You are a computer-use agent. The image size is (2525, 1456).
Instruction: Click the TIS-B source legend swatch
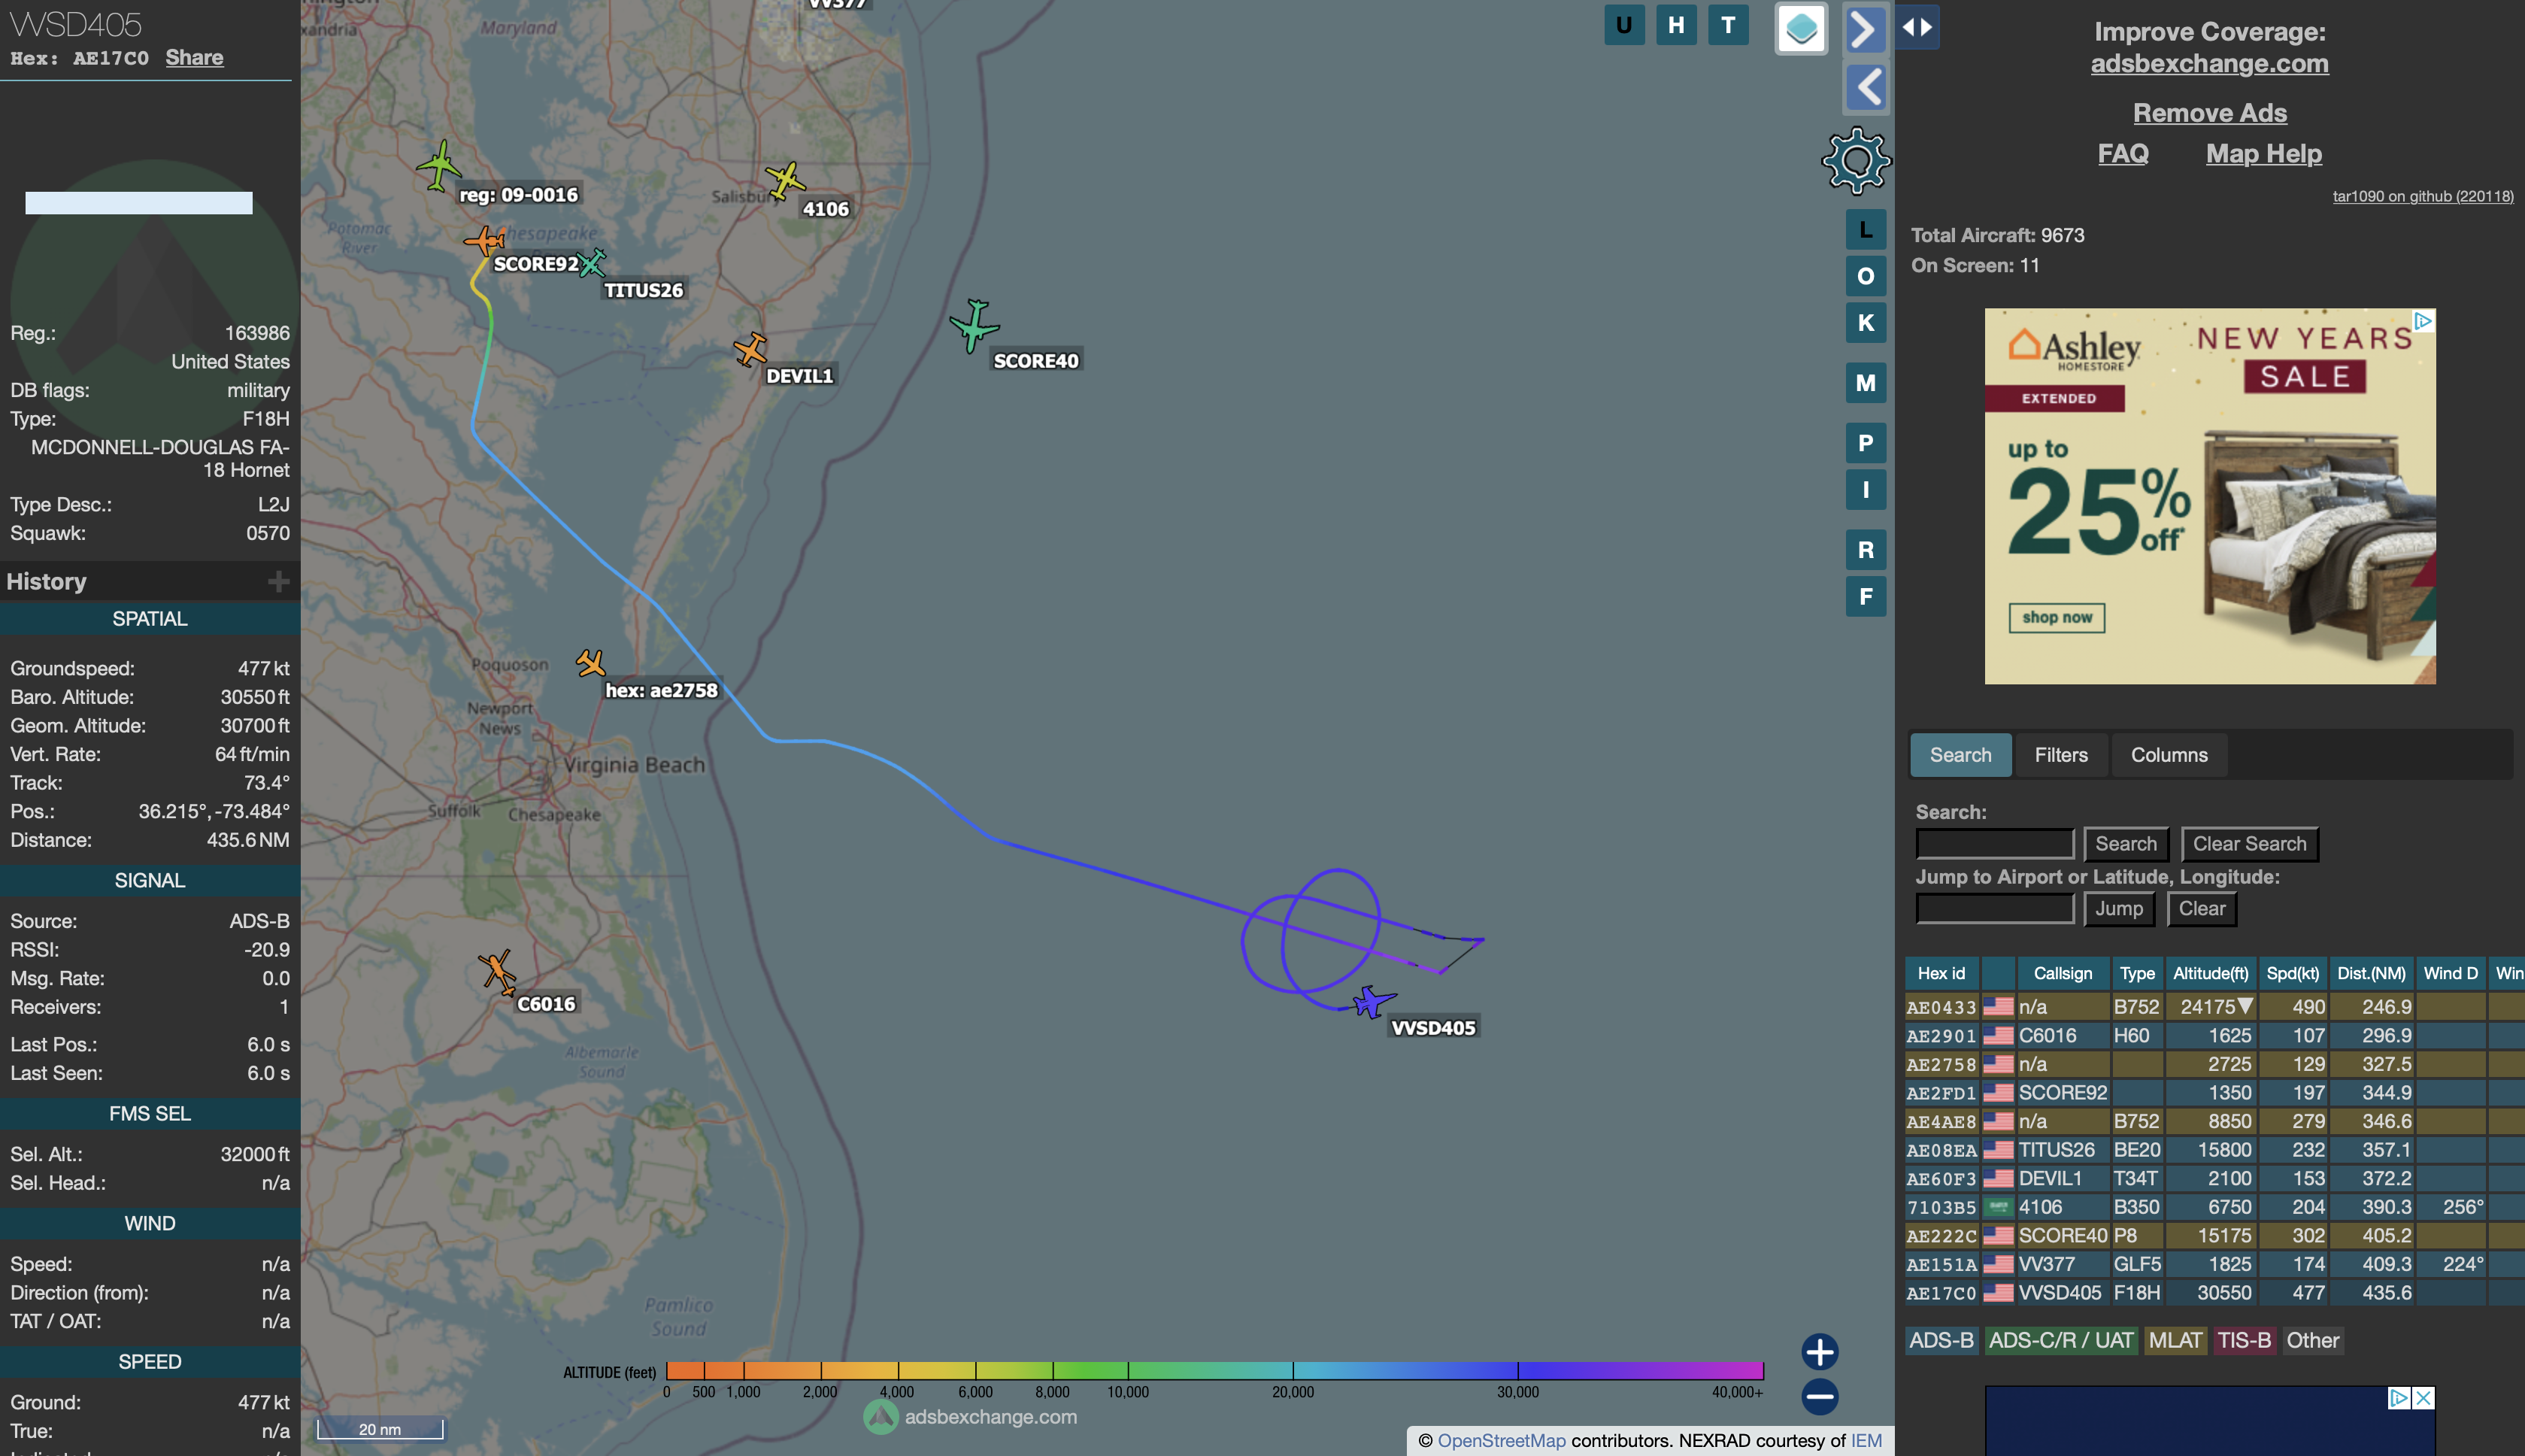[2244, 1340]
